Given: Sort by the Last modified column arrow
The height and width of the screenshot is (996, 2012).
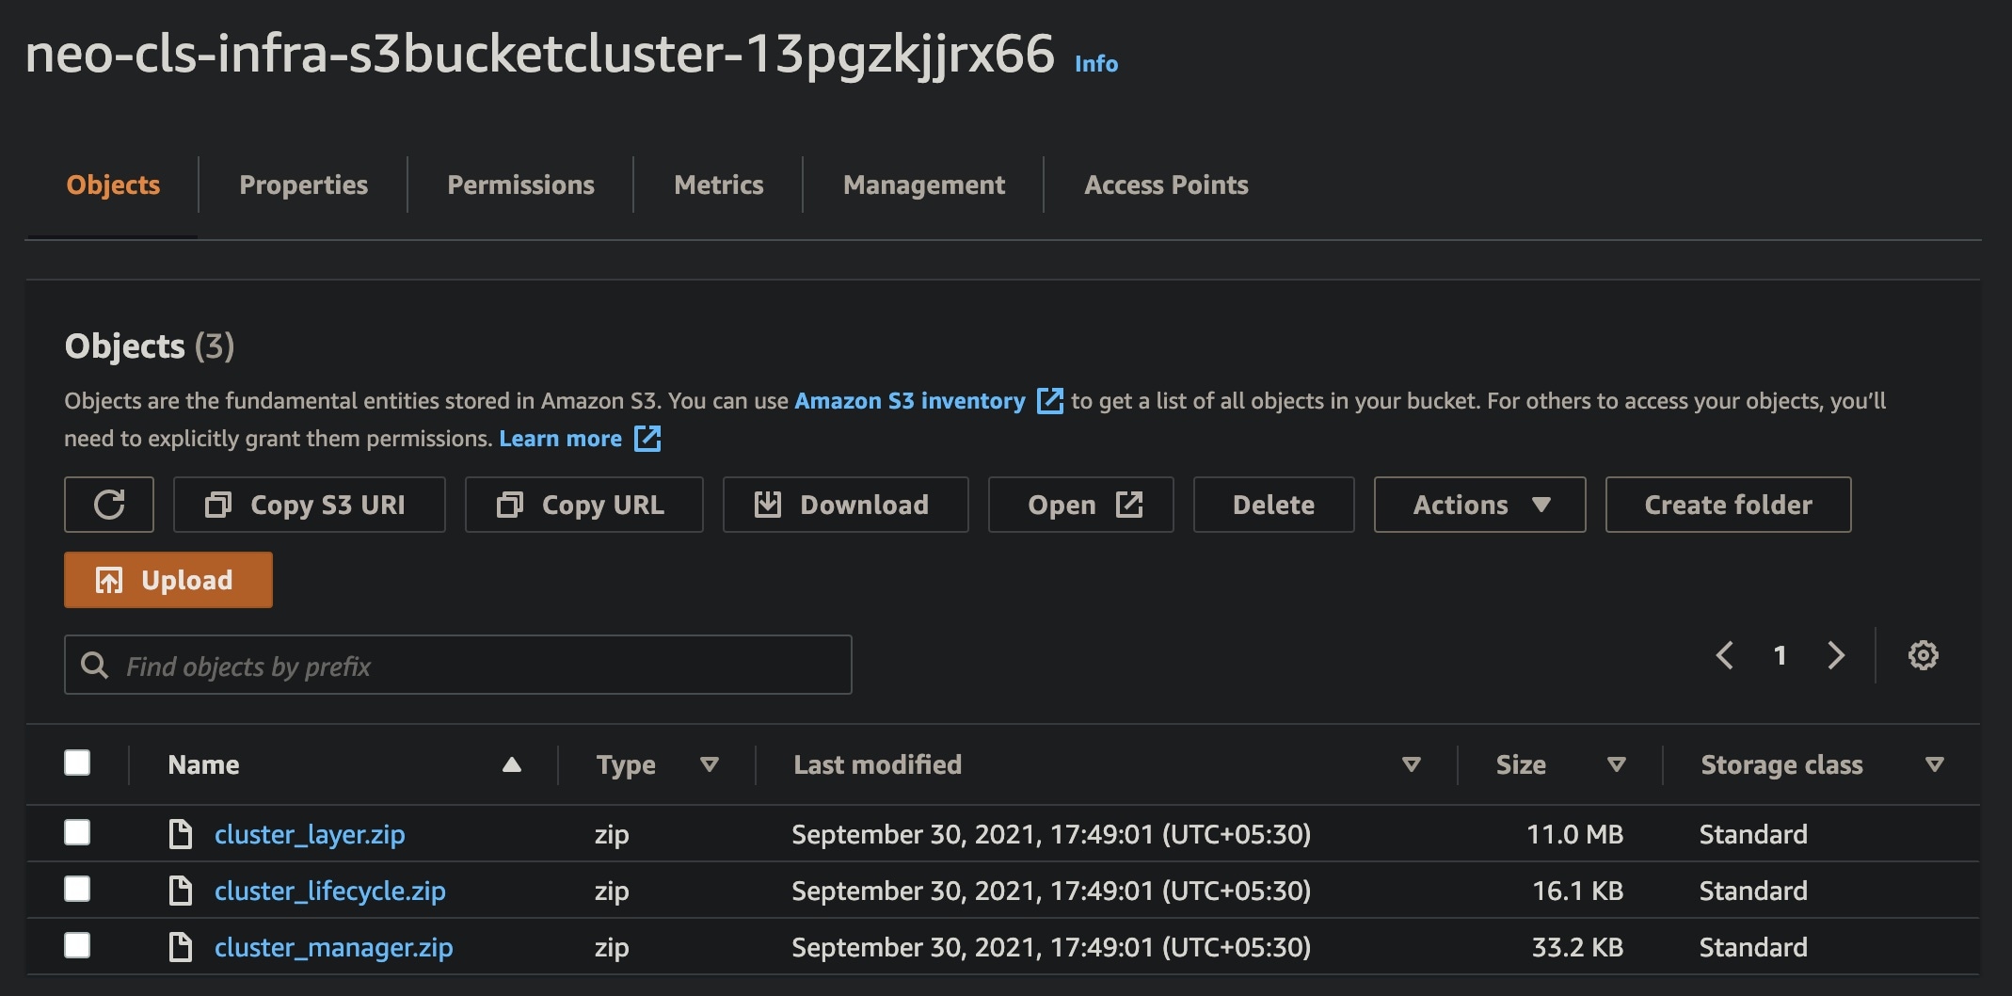Looking at the screenshot, I should [x=1411, y=764].
